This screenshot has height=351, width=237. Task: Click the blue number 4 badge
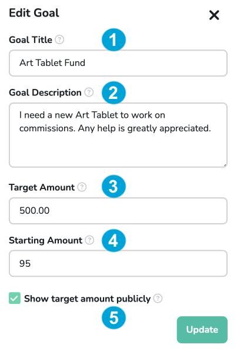114,240
